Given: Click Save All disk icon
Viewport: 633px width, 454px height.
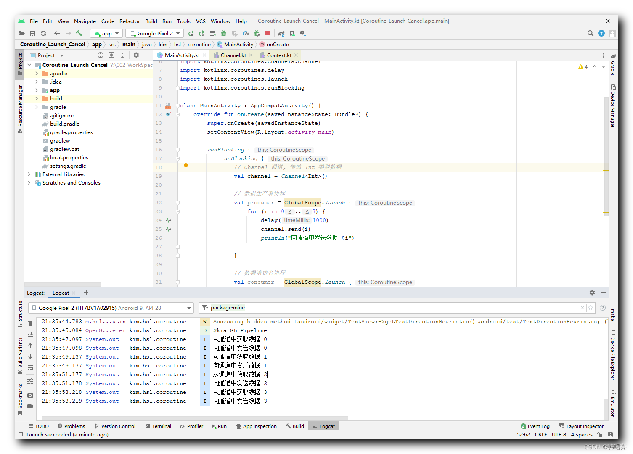Looking at the screenshot, I should point(32,33).
